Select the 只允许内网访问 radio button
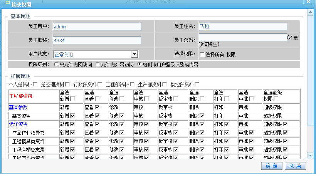The image size is (316, 174). [x=56, y=65]
